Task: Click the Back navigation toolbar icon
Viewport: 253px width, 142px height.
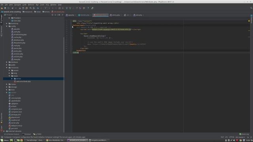Action: click(x=38, y=8)
